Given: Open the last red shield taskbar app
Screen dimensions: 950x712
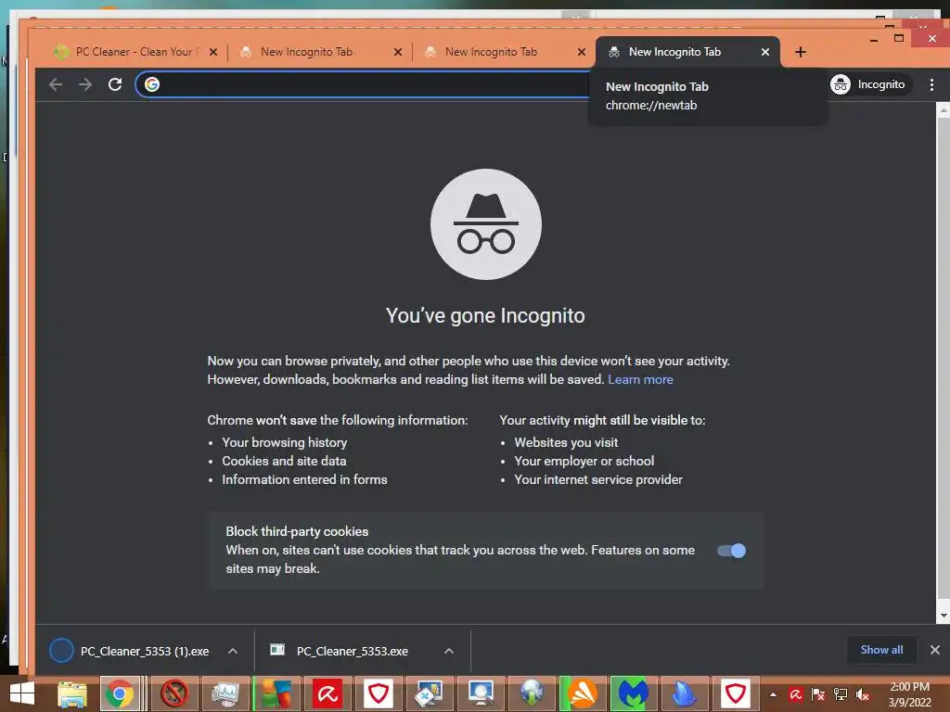Looking at the screenshot, I should coord(735,693).
